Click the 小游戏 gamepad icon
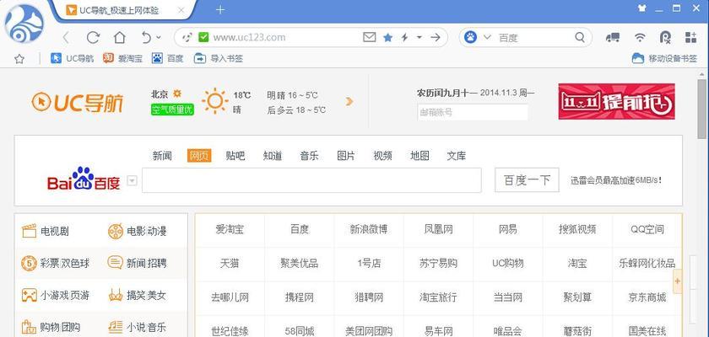The height and width of the screenshot is (337, 709). click(29, 295)
